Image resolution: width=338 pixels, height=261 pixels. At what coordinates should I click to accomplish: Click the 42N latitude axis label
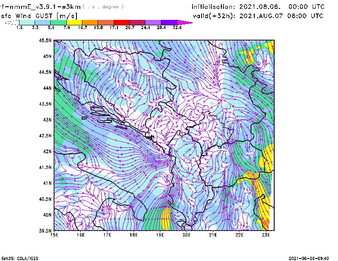pos(47,151)
